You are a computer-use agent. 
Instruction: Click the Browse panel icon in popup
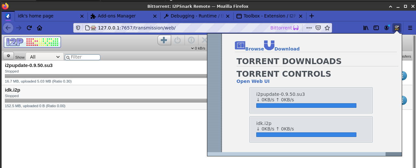coord(240,46)
